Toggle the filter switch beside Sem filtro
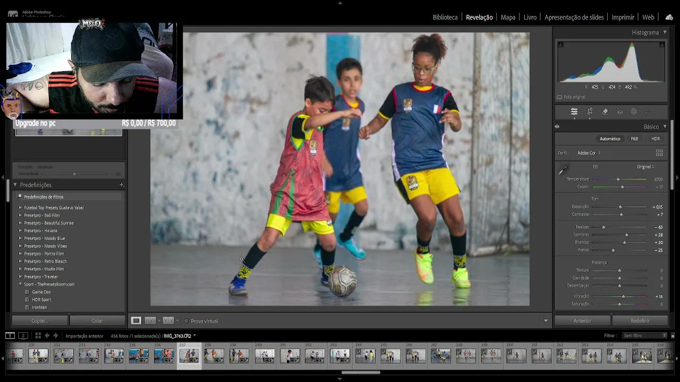 tap(673, 335)
